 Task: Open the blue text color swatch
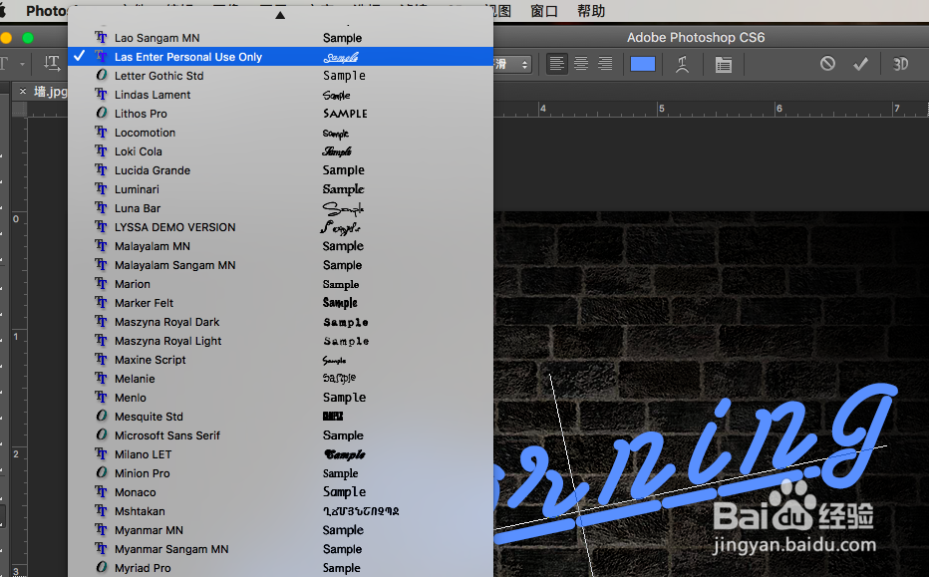(x=643, y=64)
